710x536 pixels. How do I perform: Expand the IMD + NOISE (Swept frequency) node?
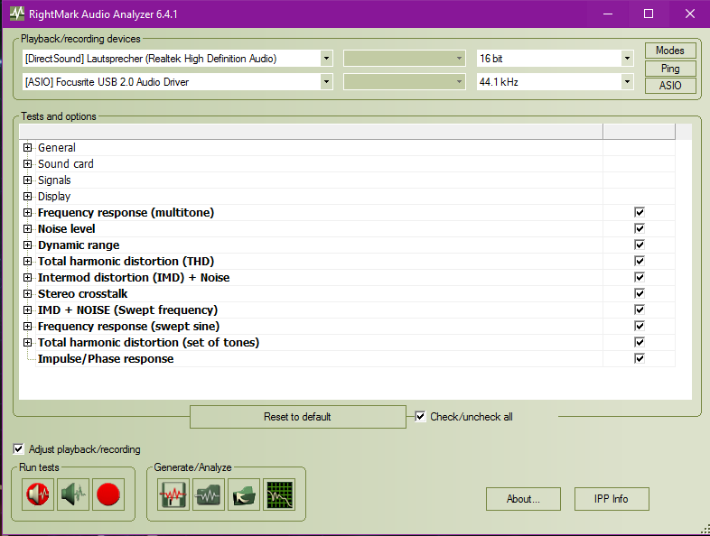tap(28, 310)
